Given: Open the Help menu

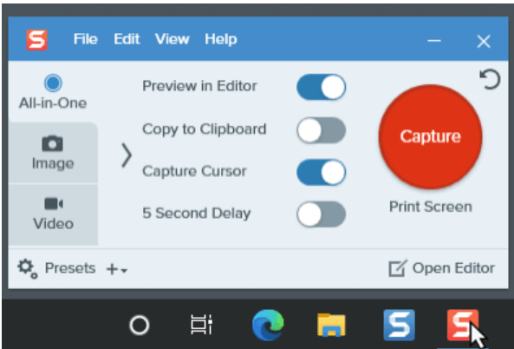Looking at the screenshot, I should [221, 39].
